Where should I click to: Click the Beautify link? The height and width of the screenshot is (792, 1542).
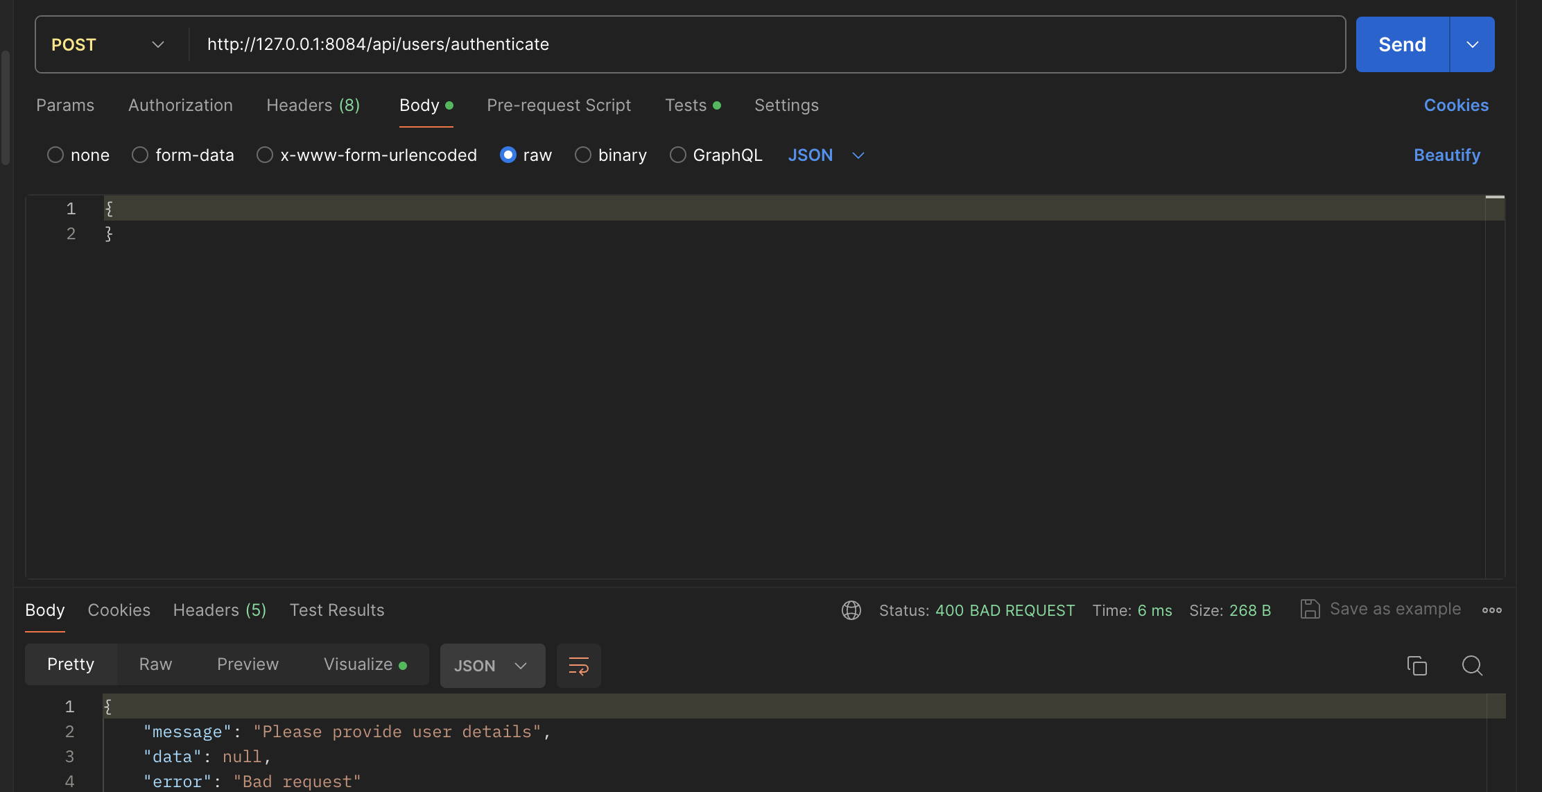[x=1447, y=155]
